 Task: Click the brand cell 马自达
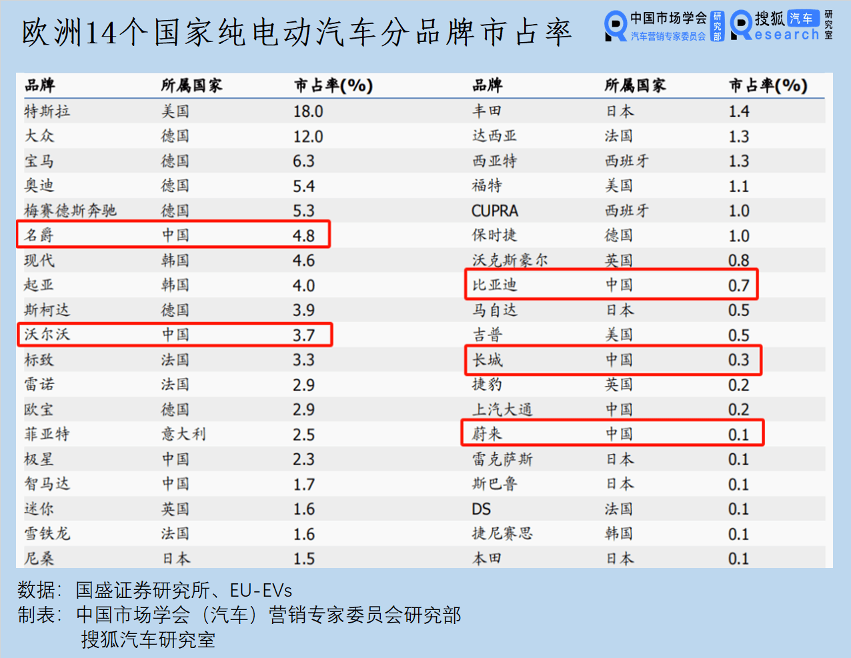[495, 310]
